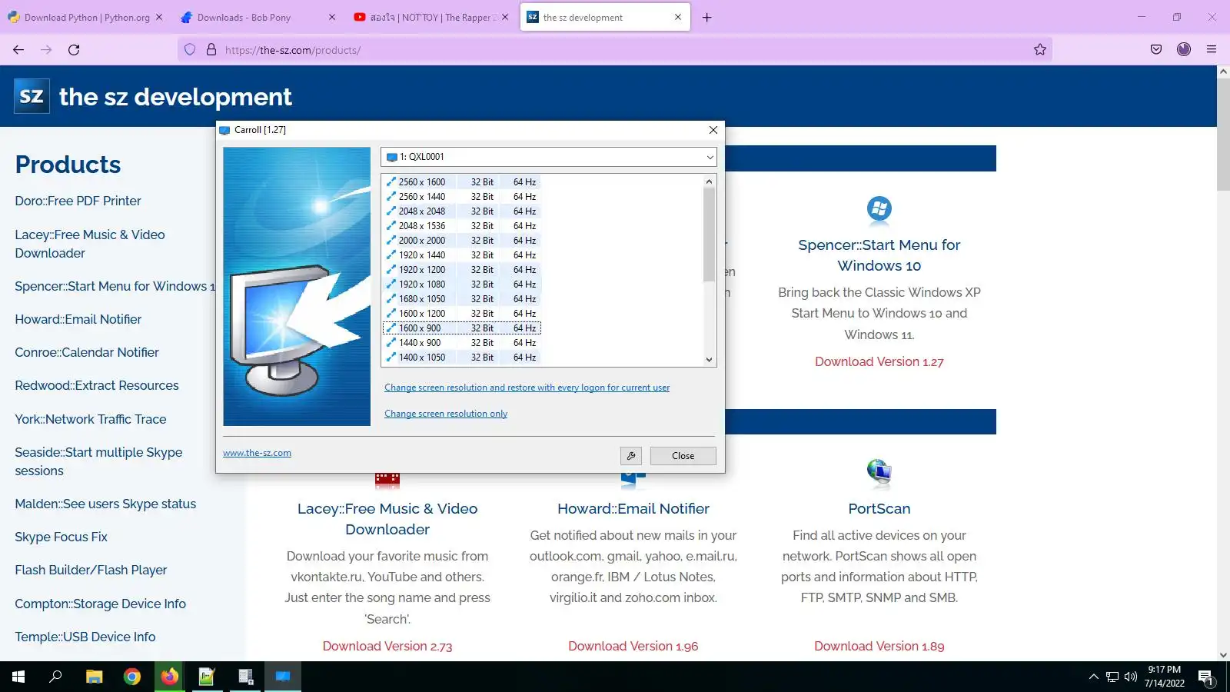Select the 2560 x 1440 resolution
The width and height of the screenshot is (1230, 692).
point(461,197)
